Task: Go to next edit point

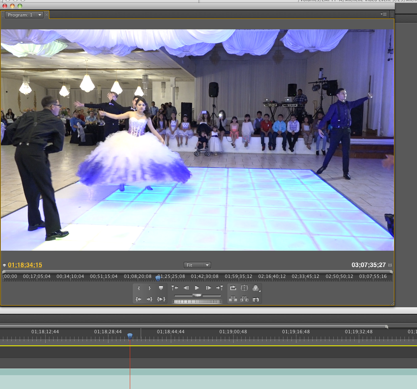Action: tap(219, 288)
